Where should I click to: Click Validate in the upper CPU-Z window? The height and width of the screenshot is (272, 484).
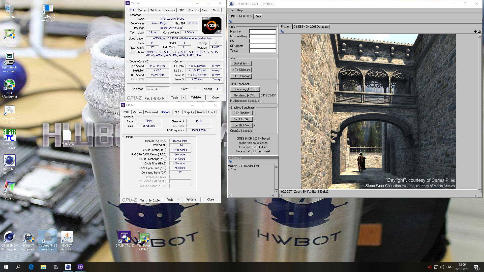(x=196, y=97)
